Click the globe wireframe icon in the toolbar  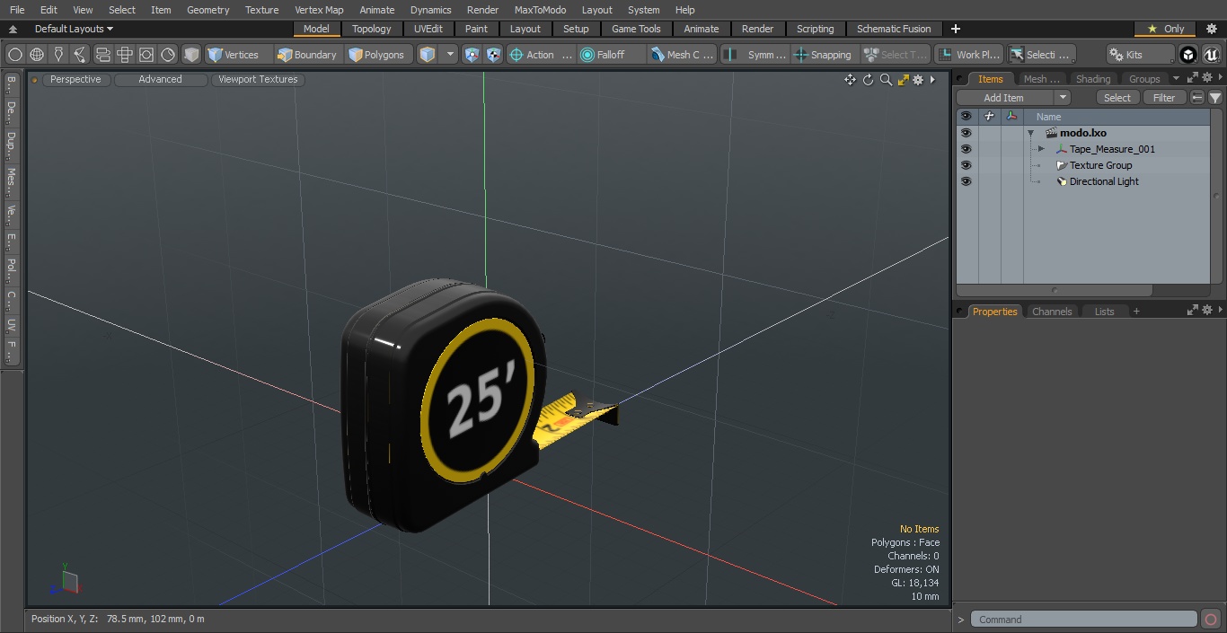tap(37, 55)
